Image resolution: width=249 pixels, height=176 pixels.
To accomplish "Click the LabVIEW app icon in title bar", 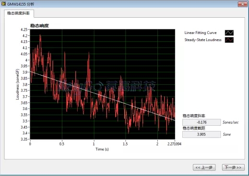I will click(x=3, y=4).
